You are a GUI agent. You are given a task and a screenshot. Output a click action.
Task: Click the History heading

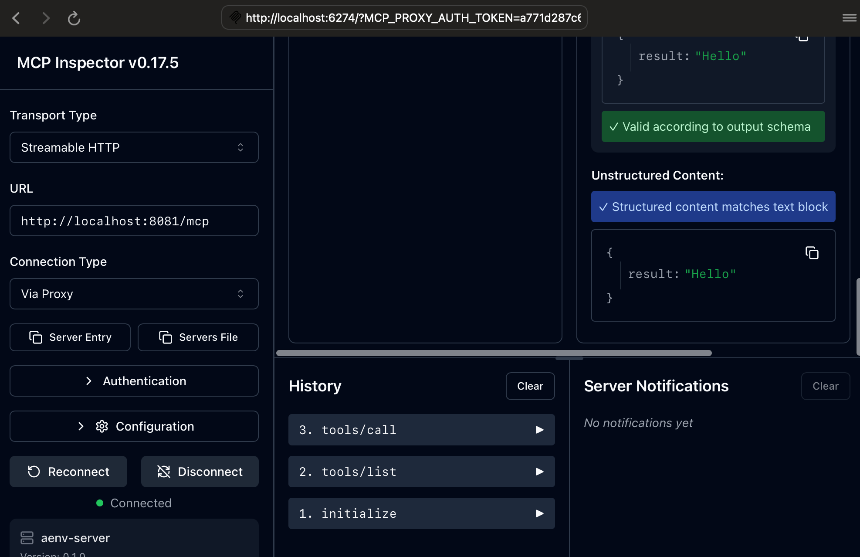click(315, 386)
